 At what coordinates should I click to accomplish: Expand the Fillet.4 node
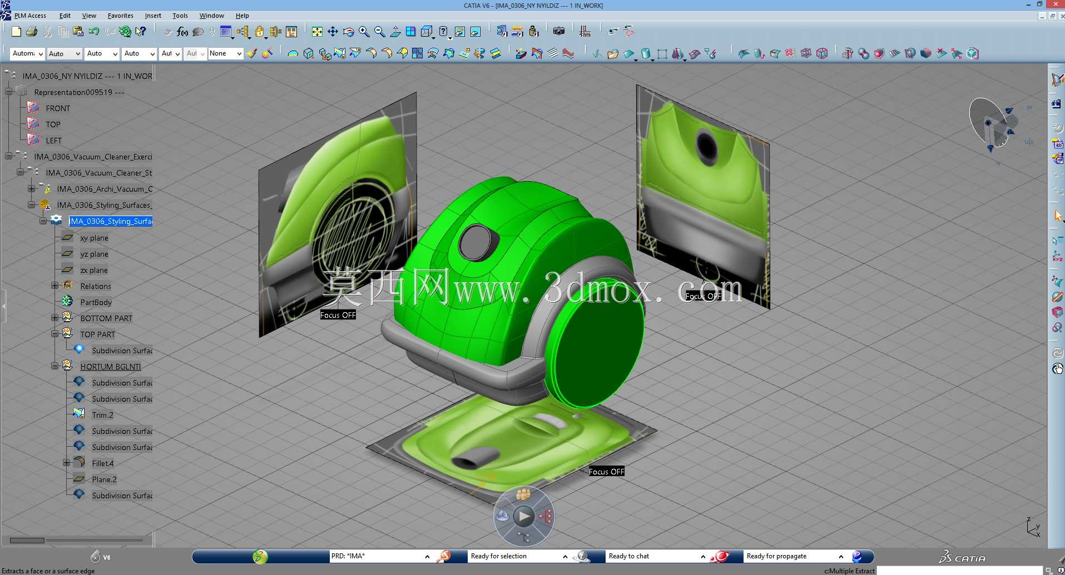tap(66, 463)
